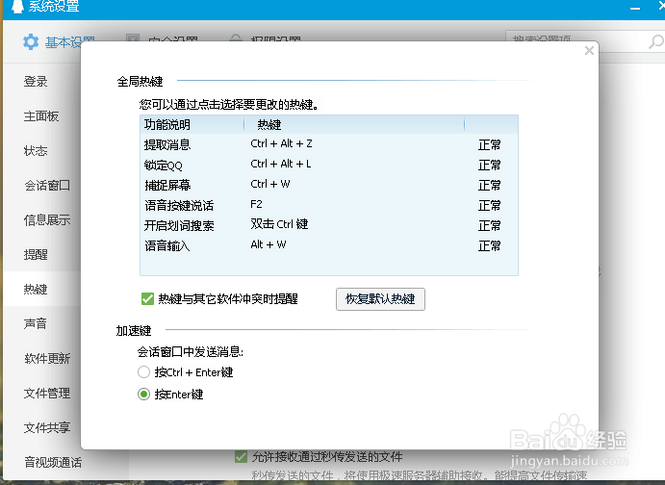665x485 pixels.
Task: Click the search magnifier icon
Action: pos(656,42)
